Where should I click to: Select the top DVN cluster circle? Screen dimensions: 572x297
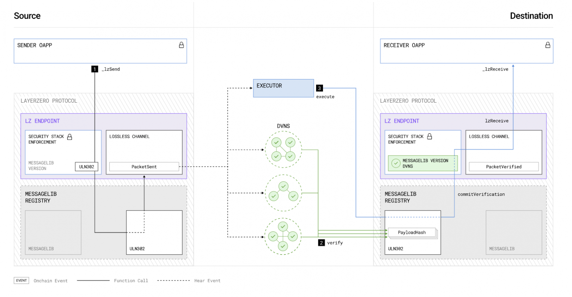click(x=283, y=149)
